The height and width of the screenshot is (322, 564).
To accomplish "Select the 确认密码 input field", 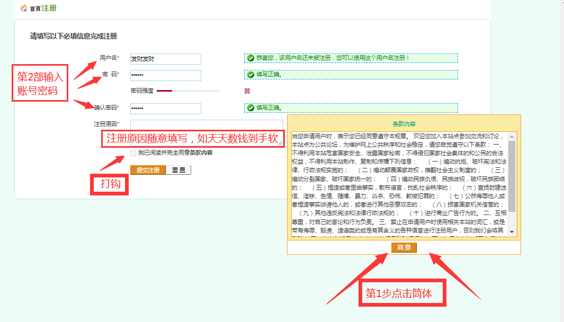I will (x=165, y=109).
